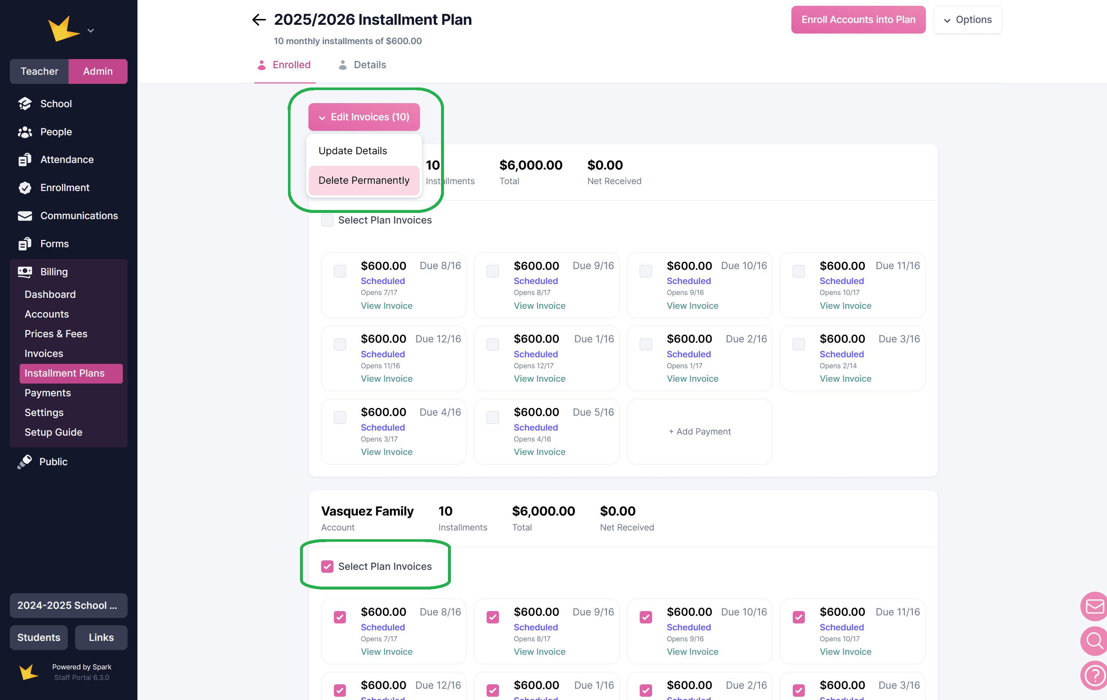The image size is (1107, 700).
Task: Tick the $600.00 Due 8/16 checkbox in first account
Action: [340, 271]
